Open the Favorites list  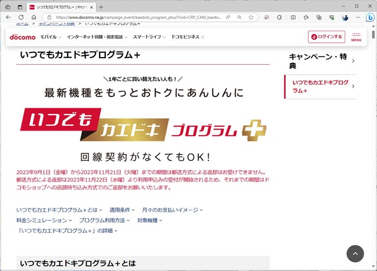[x=306, y=17]
